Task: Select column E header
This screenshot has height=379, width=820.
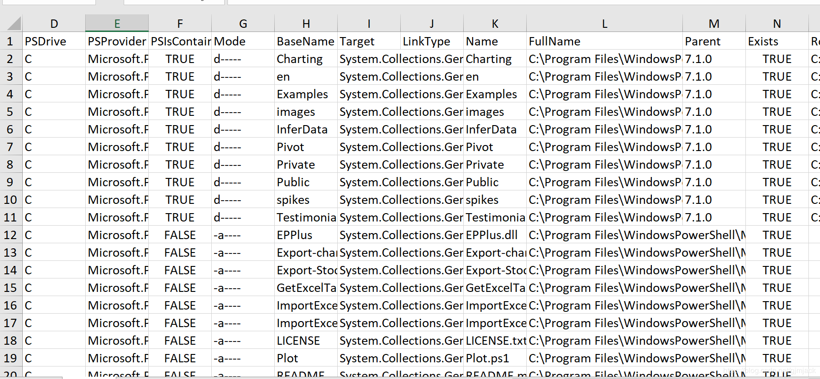Action: [x=117, y=24]
